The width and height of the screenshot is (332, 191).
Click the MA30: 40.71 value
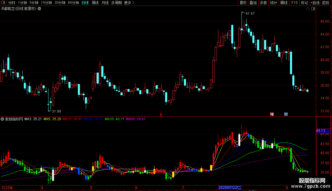coord(115,119)
